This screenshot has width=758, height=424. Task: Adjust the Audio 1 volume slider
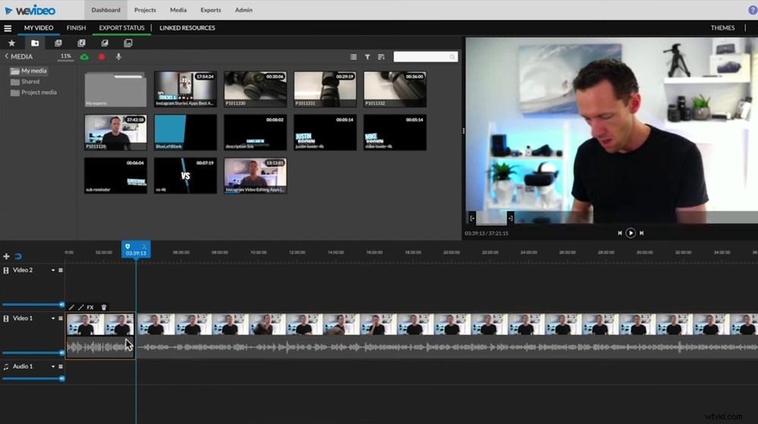33,379
